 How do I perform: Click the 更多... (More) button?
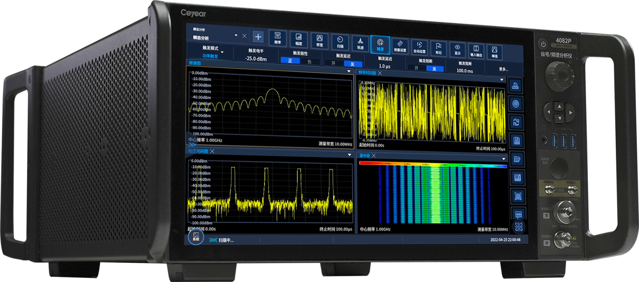503,69
